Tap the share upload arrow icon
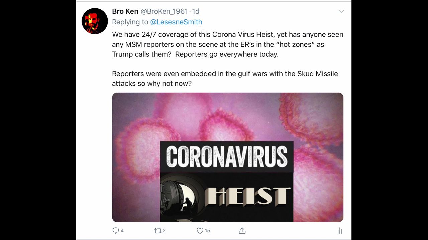Viewport: 428px width, 240px height. click(x=242, y=230)
